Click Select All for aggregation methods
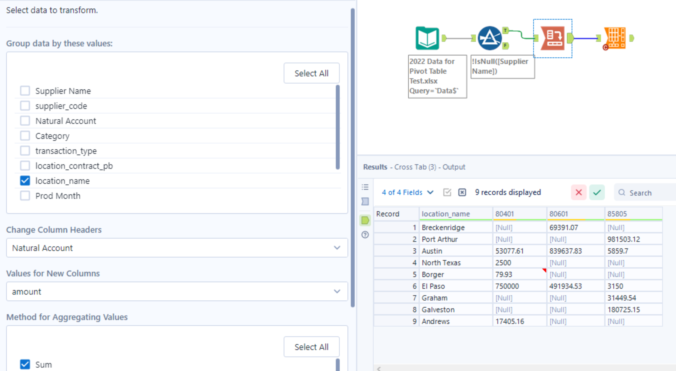The height and width of the screenshot is (371, 676). 311,347
